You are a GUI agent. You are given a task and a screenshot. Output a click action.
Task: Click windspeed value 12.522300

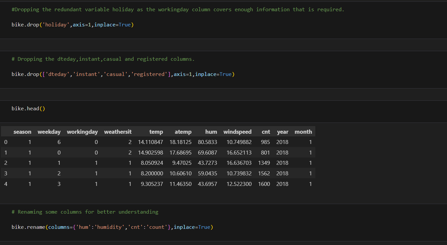pyautogui.click(x=239, y=184)
